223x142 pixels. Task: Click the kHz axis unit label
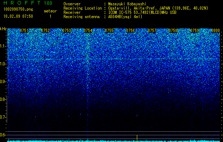[x=3, y=29]
